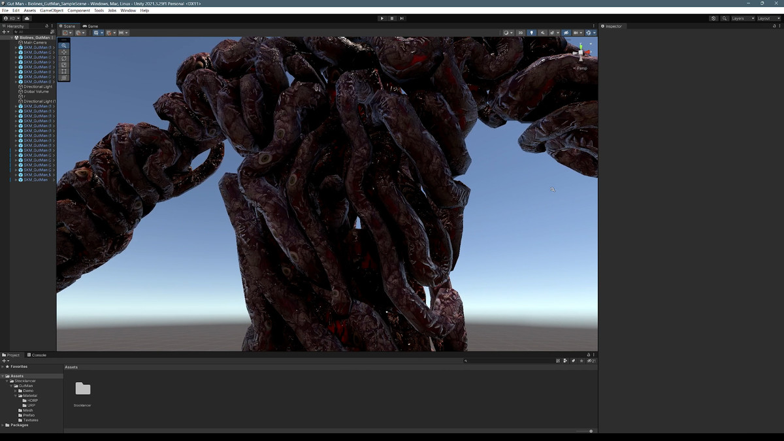Click the cloud services icon
The height and width of the screenshot is (441, 784).
[27, 18]
